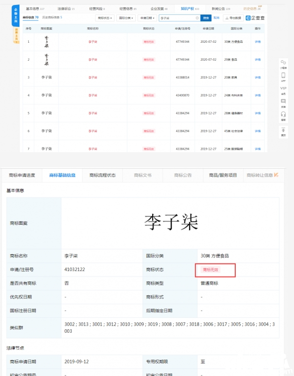294x376 pixels.
Task: Click the 商标无效 status badge in row 1
Action: (149, 42)
